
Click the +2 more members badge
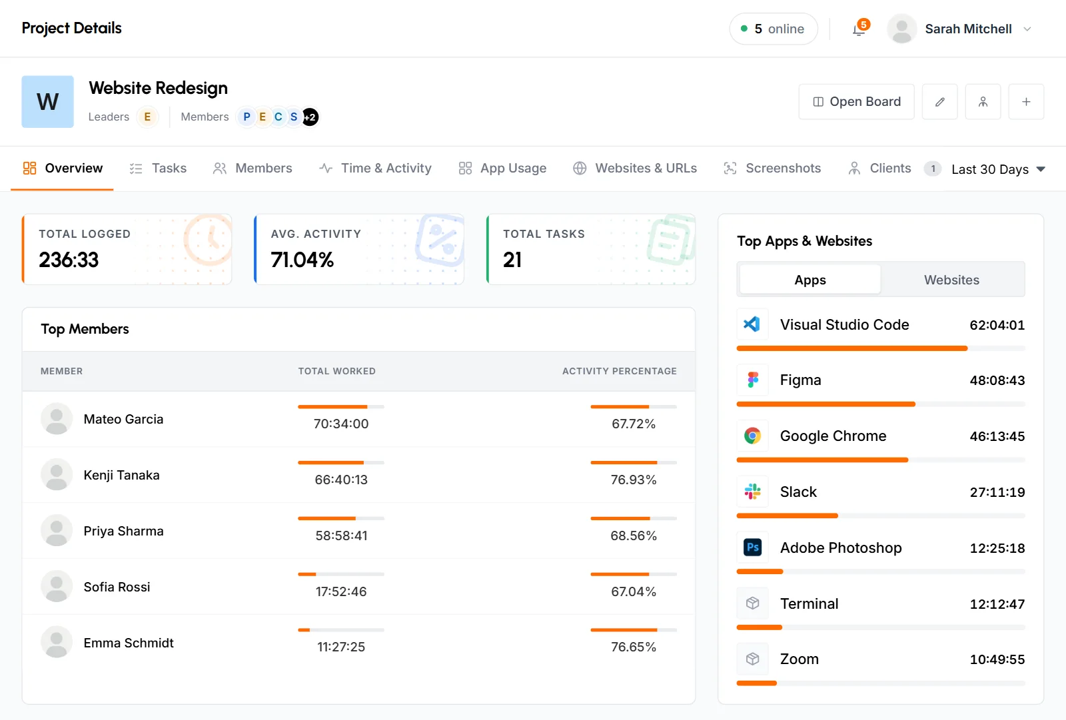coord(310,117)
